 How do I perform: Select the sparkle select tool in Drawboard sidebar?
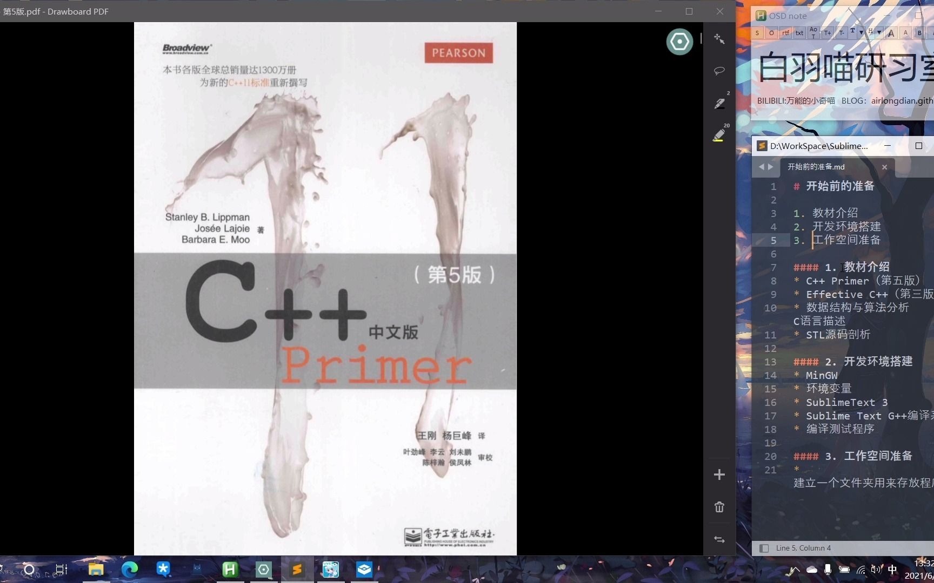pyautogui.click(x=719, y=39)
